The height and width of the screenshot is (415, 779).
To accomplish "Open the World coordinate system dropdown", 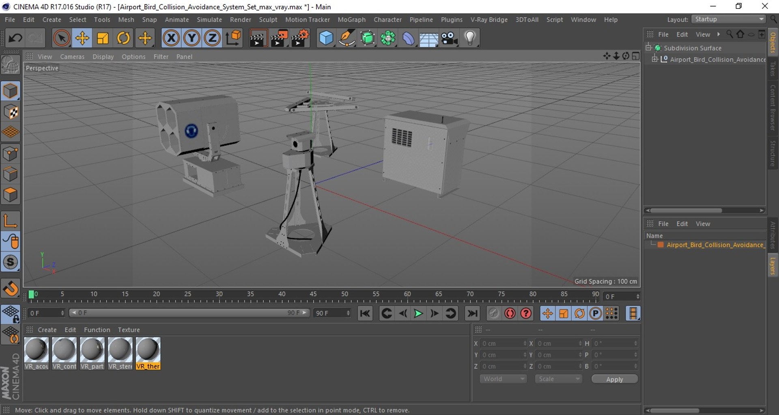I will tap(503, 379).
